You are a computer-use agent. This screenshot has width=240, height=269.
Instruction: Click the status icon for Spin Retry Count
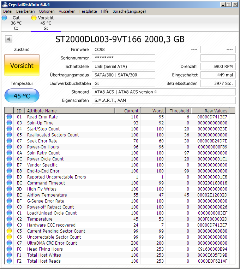coord(9,153)
